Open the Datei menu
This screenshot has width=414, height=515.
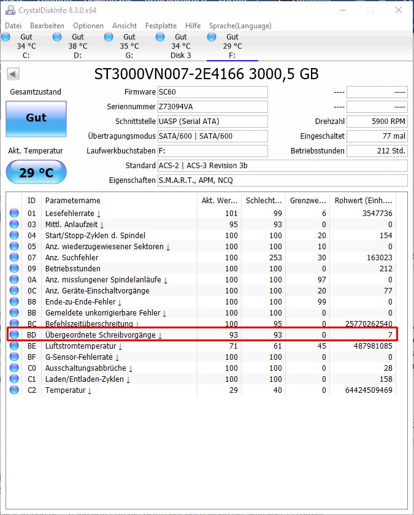click(x=13, y=26)
